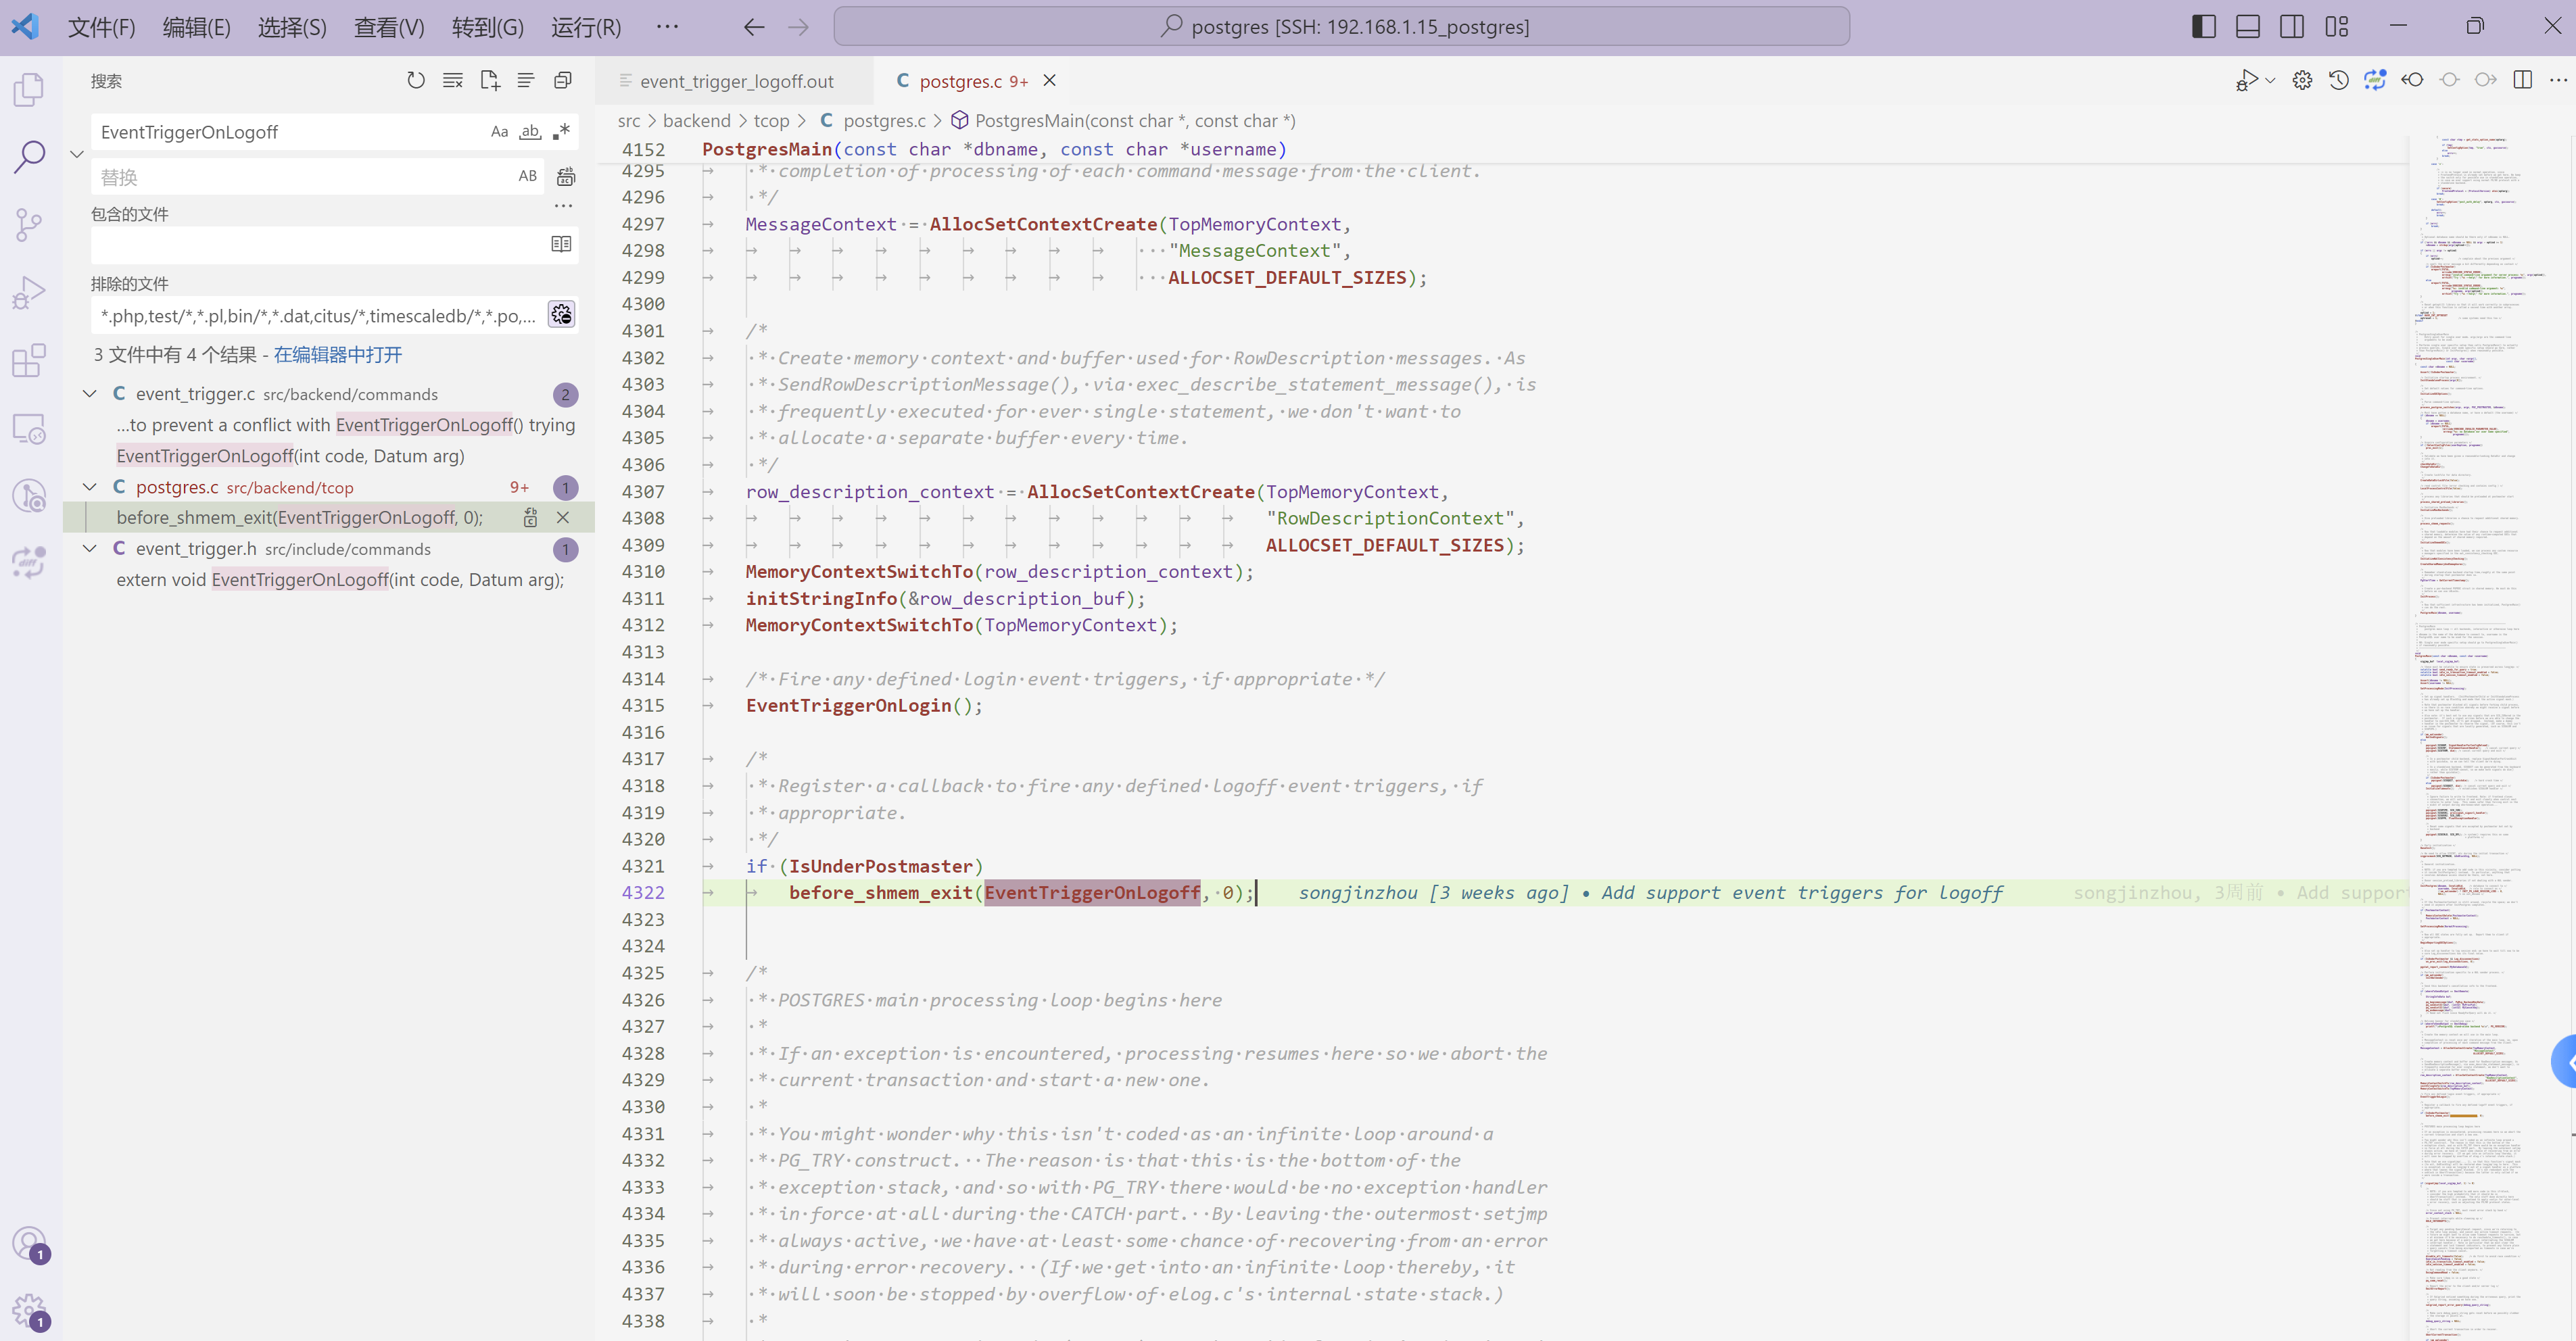Toggle the bottom panel visibility
2576x1341 pixels.
pos(2248,27)
